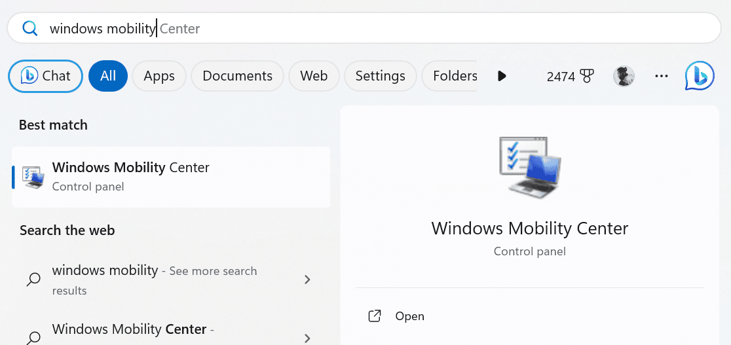This screenshot has height=345, width=731.
Task: Switch to the Apps filter tab
Action: coord(159,75)
